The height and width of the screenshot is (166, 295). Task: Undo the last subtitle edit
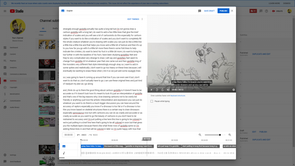pos(82,135)
